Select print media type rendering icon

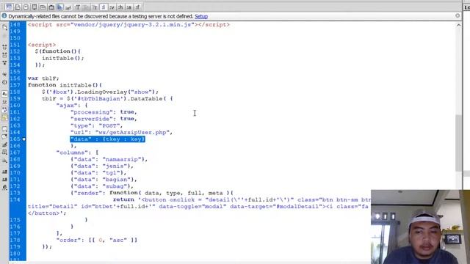pos(18,7)
